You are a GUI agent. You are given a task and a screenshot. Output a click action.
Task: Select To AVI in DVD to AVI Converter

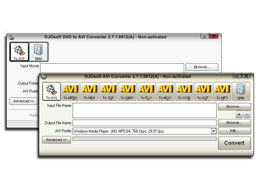tap(19, 52)
